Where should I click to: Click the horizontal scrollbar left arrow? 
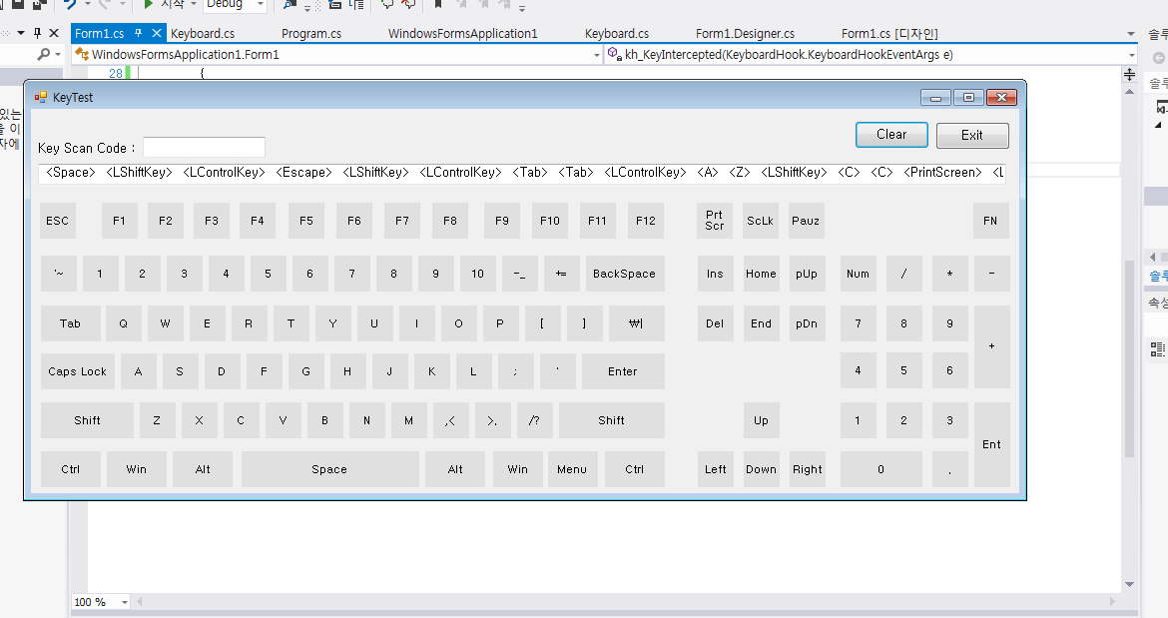tap(139, 602)
